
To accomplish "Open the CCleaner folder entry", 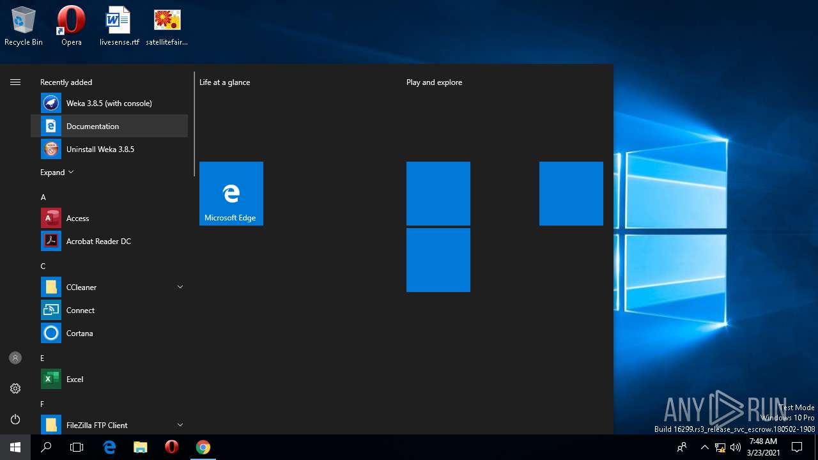I will pos(109,287).
